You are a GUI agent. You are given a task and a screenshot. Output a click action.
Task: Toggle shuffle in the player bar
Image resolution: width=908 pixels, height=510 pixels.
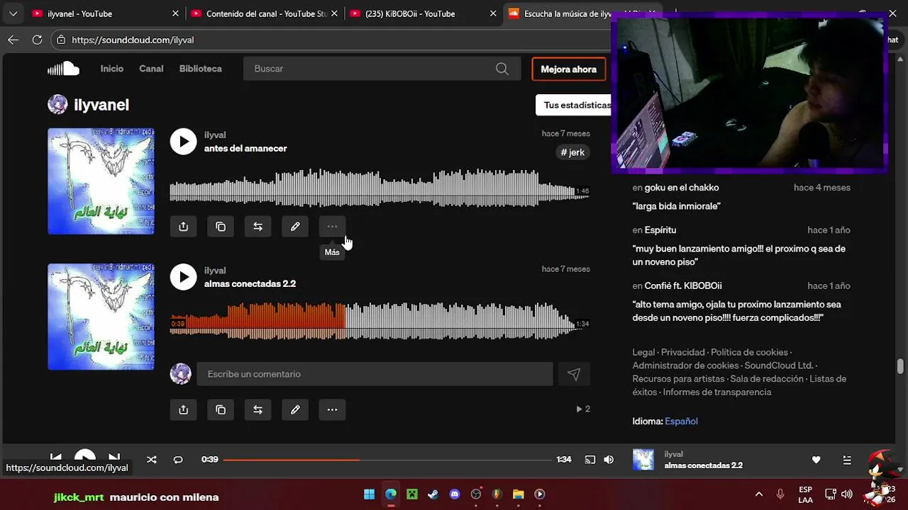coord(151,460)
